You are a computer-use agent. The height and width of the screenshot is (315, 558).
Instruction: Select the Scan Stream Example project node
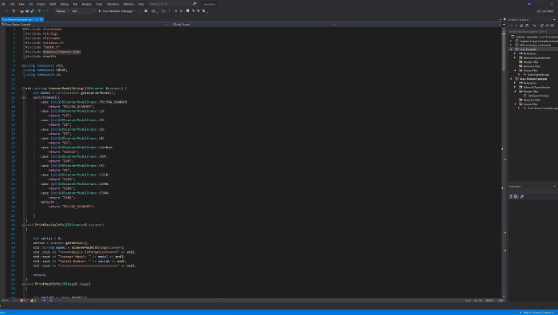tap(533, 79)
